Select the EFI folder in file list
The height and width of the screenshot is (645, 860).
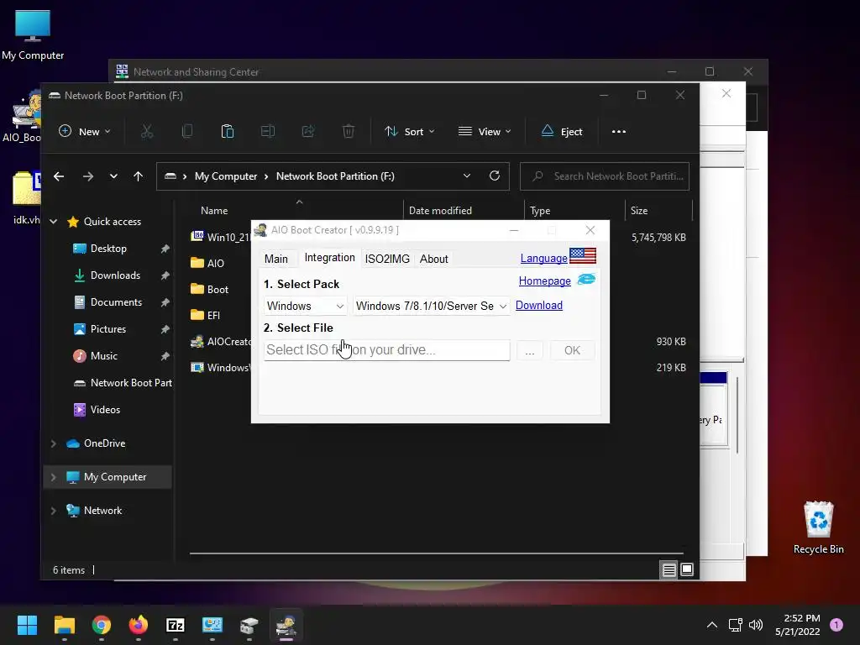pos(205,316)
